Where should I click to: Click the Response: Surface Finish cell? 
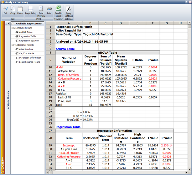74,27
